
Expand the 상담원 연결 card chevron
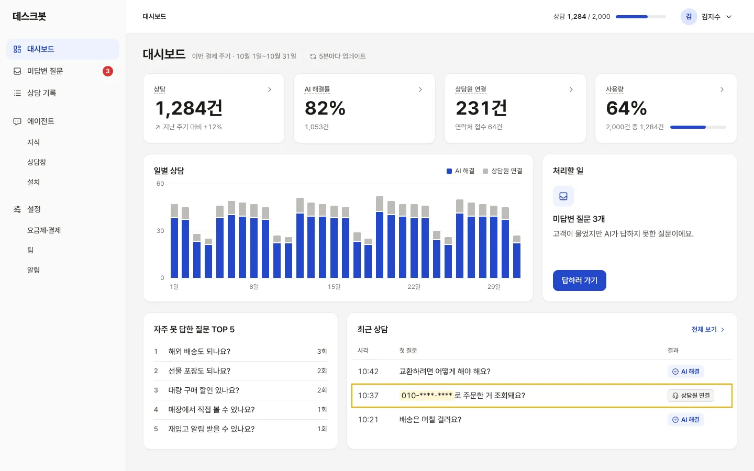point(571,89)
